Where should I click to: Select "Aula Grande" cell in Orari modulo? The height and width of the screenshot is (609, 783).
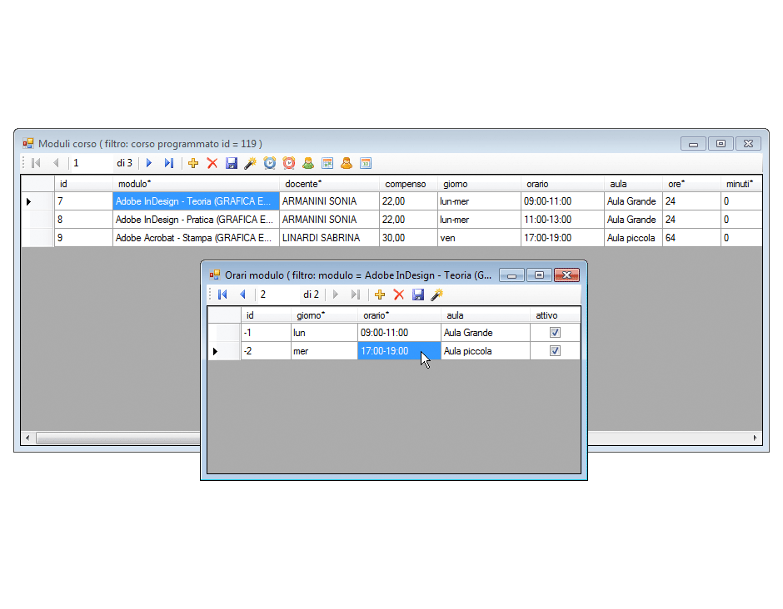(486, 333)
